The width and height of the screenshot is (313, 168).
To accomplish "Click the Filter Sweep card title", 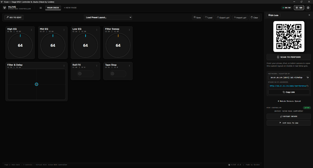I will click(112, 29).
